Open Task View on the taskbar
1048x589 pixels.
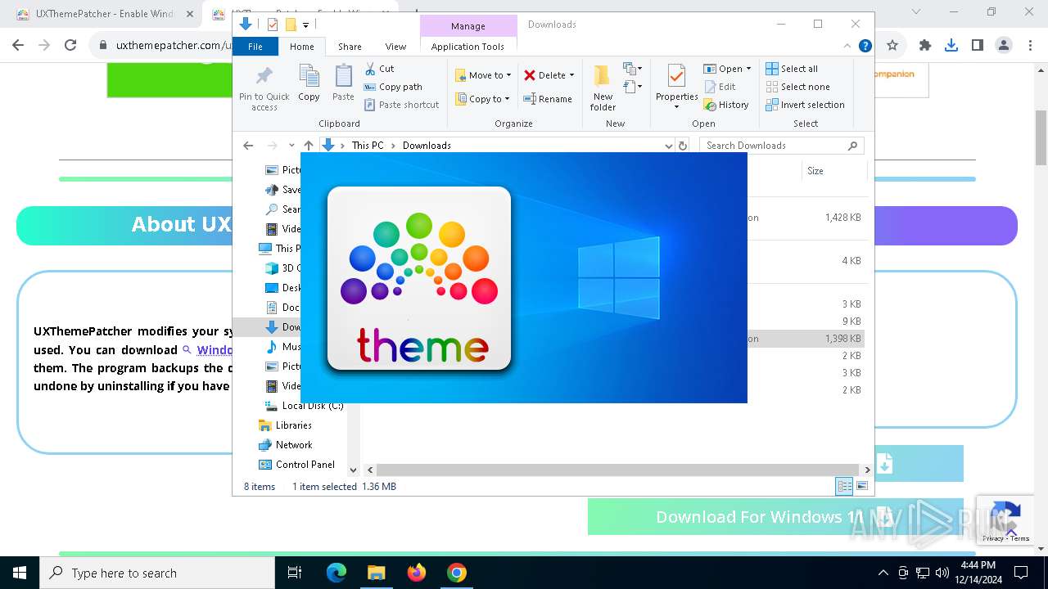coord(295,573)
